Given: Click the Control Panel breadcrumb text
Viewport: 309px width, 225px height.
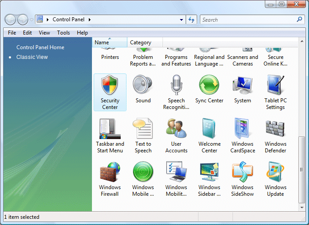Looking at the screenshot, I should tap(69, 19).
